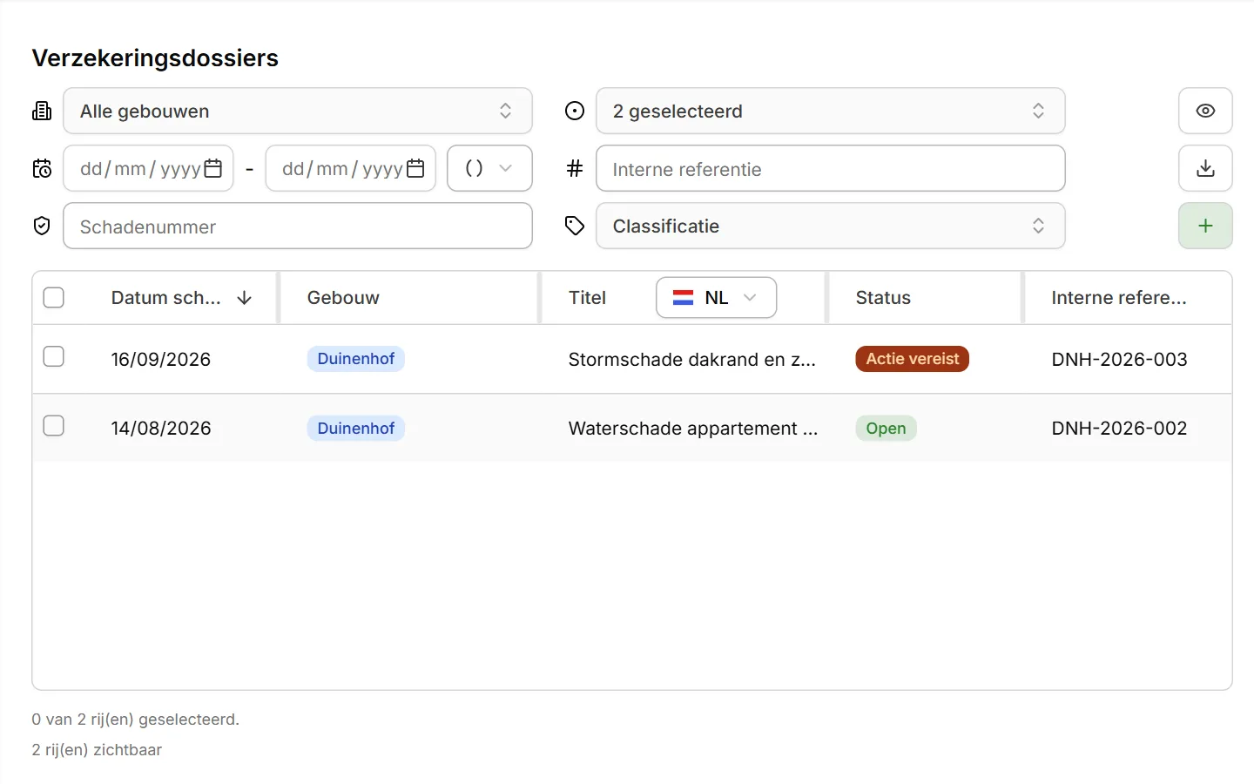1254x784 pixels.
Task: Open the Classificatie dropdown
Action: [831, 226]
